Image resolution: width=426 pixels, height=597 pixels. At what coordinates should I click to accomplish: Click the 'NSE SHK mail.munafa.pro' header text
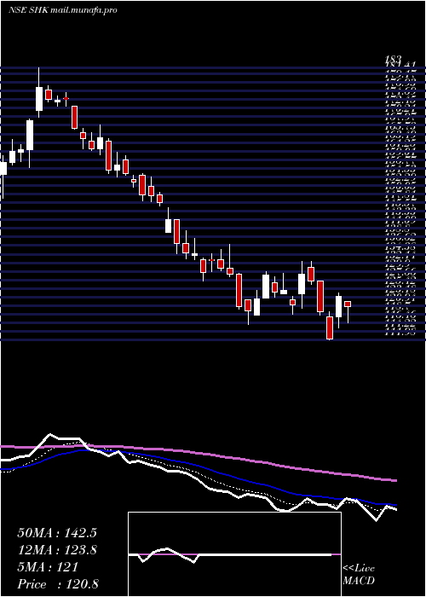pos(62,10)
